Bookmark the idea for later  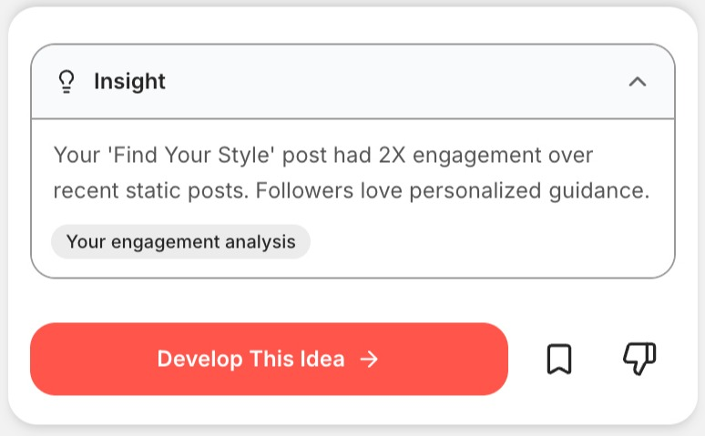[559, 359]
